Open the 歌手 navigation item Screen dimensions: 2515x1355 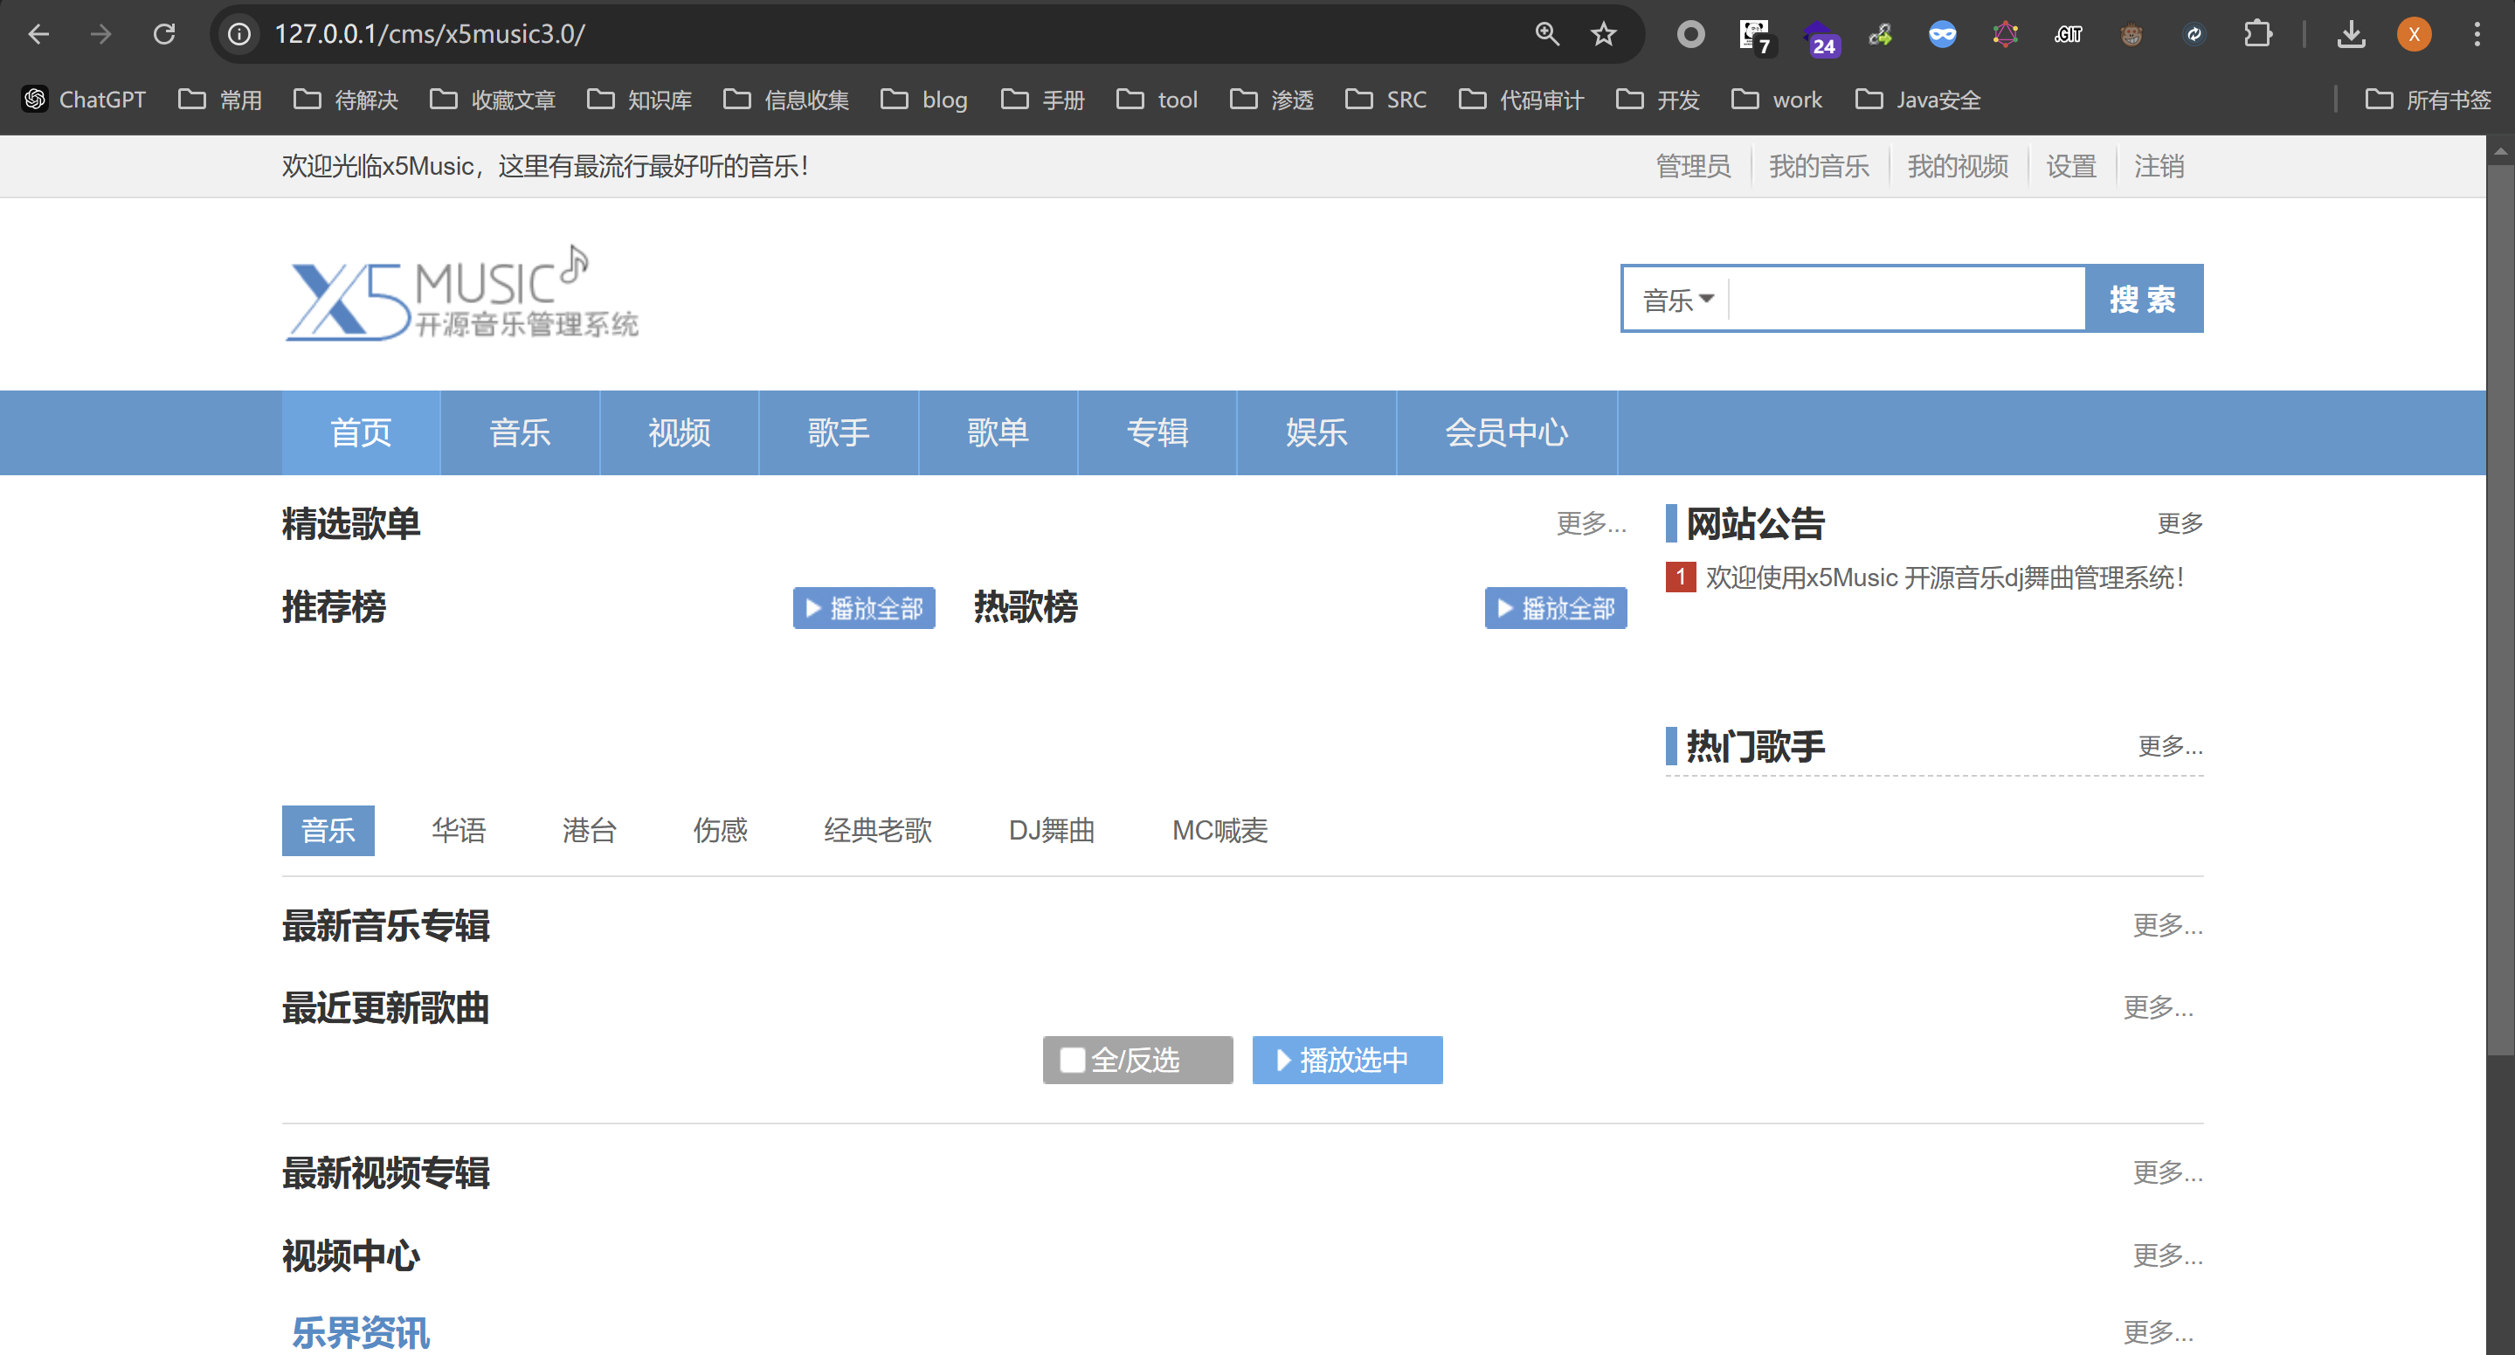tap(839, 432)
